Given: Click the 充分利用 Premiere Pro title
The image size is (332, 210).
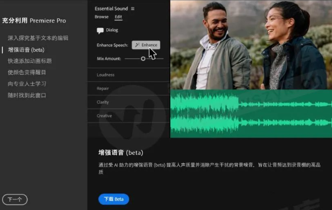Looking at the screenshot, I should point(34,21).
